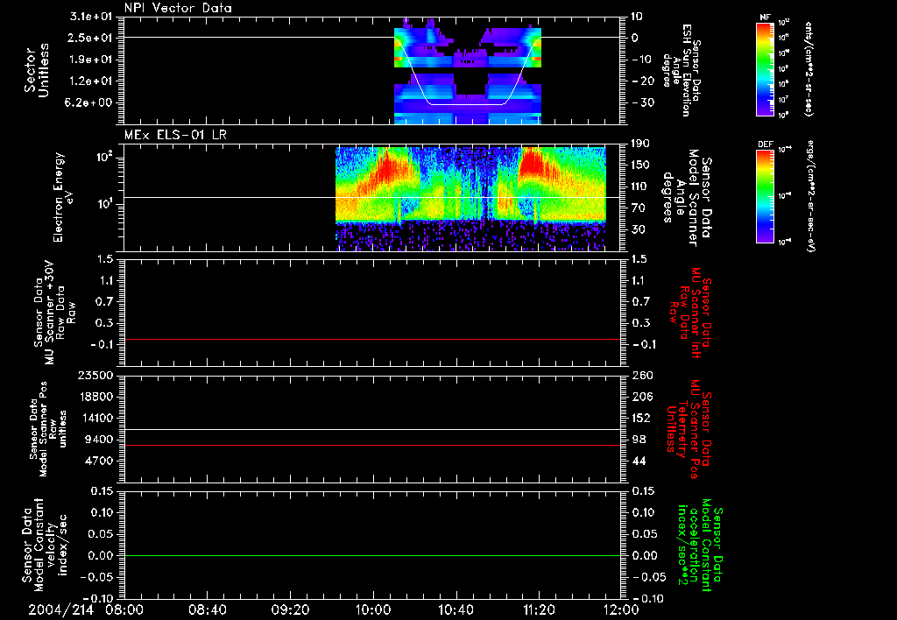Click the Model Scanner Pos Raw axis title
The height and width of the screenshot is (620, 897).
48,428
